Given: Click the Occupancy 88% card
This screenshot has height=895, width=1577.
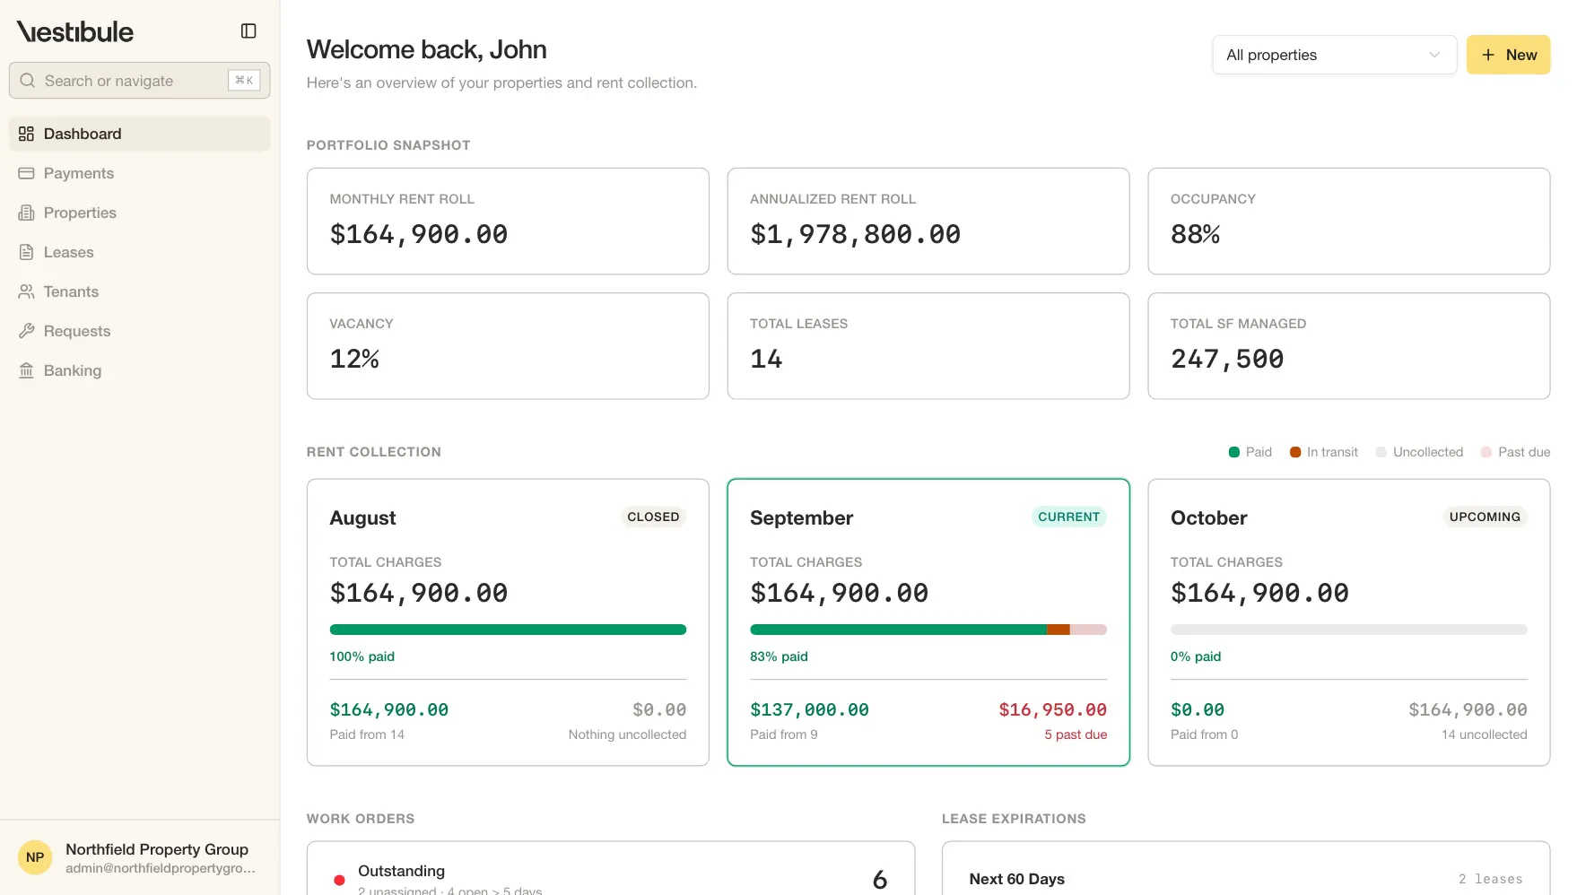Looking at the screenshot, I should [1348, 222].
